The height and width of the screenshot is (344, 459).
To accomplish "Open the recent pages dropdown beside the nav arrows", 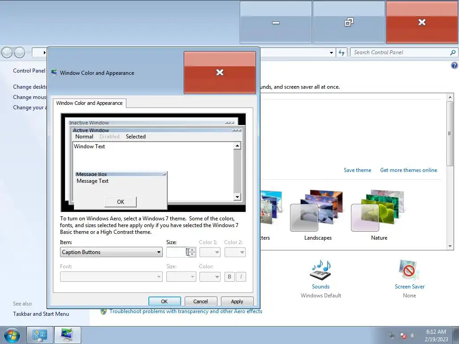I will [x=28, y=53].
